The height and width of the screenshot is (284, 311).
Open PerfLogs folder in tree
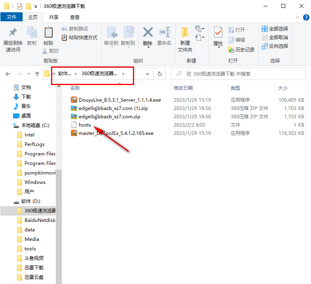(x=34, y=144)
